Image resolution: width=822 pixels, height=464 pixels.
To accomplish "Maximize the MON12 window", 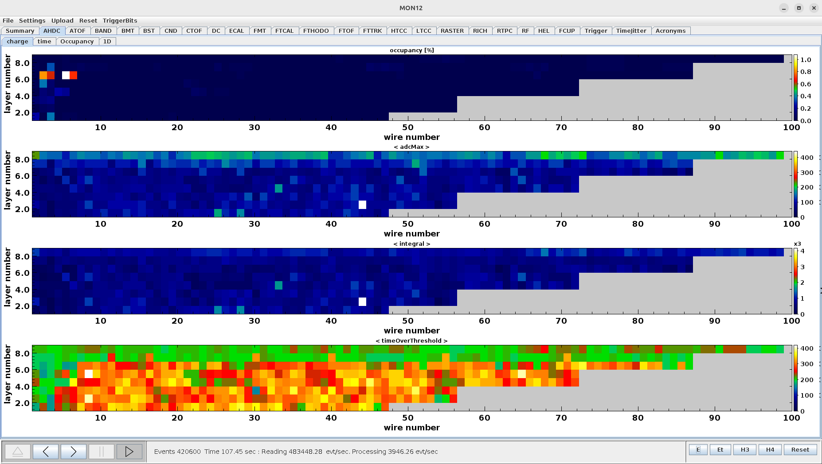I will point(799,8).
